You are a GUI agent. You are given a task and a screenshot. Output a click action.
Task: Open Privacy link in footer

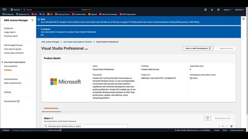pos(217,130)
